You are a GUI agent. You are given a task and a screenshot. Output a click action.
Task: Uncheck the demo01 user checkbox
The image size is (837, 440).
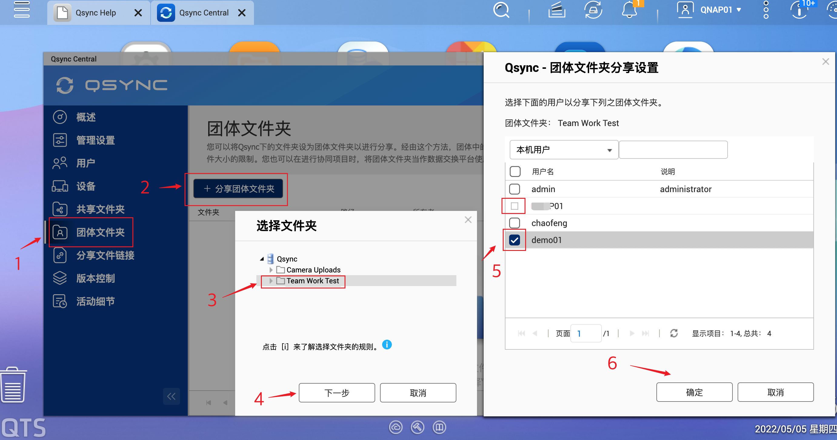pyautogui.click(x=514, y=240)
